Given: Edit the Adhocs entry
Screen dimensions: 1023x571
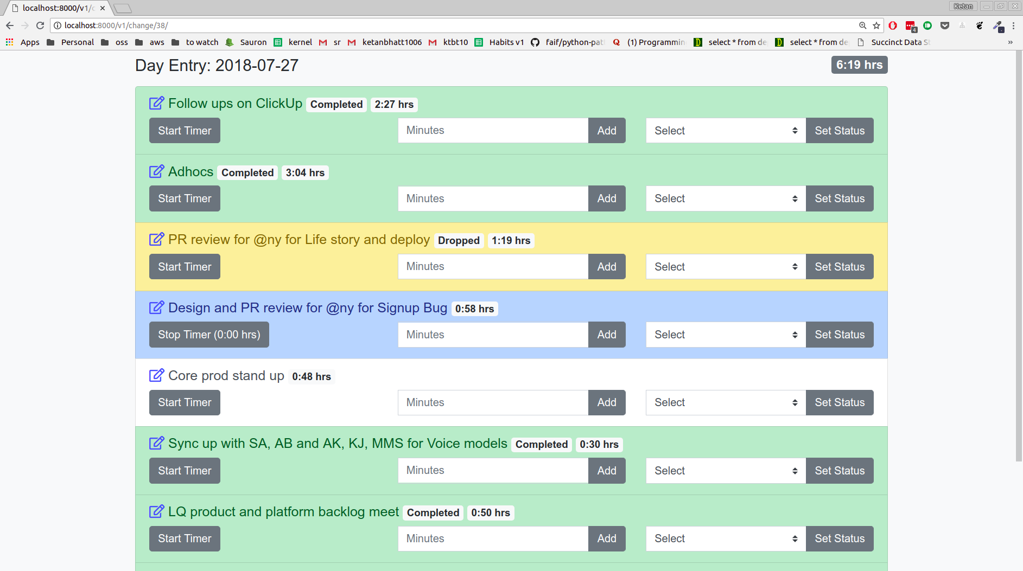Looking at the screenshot, I should [156, 171].
